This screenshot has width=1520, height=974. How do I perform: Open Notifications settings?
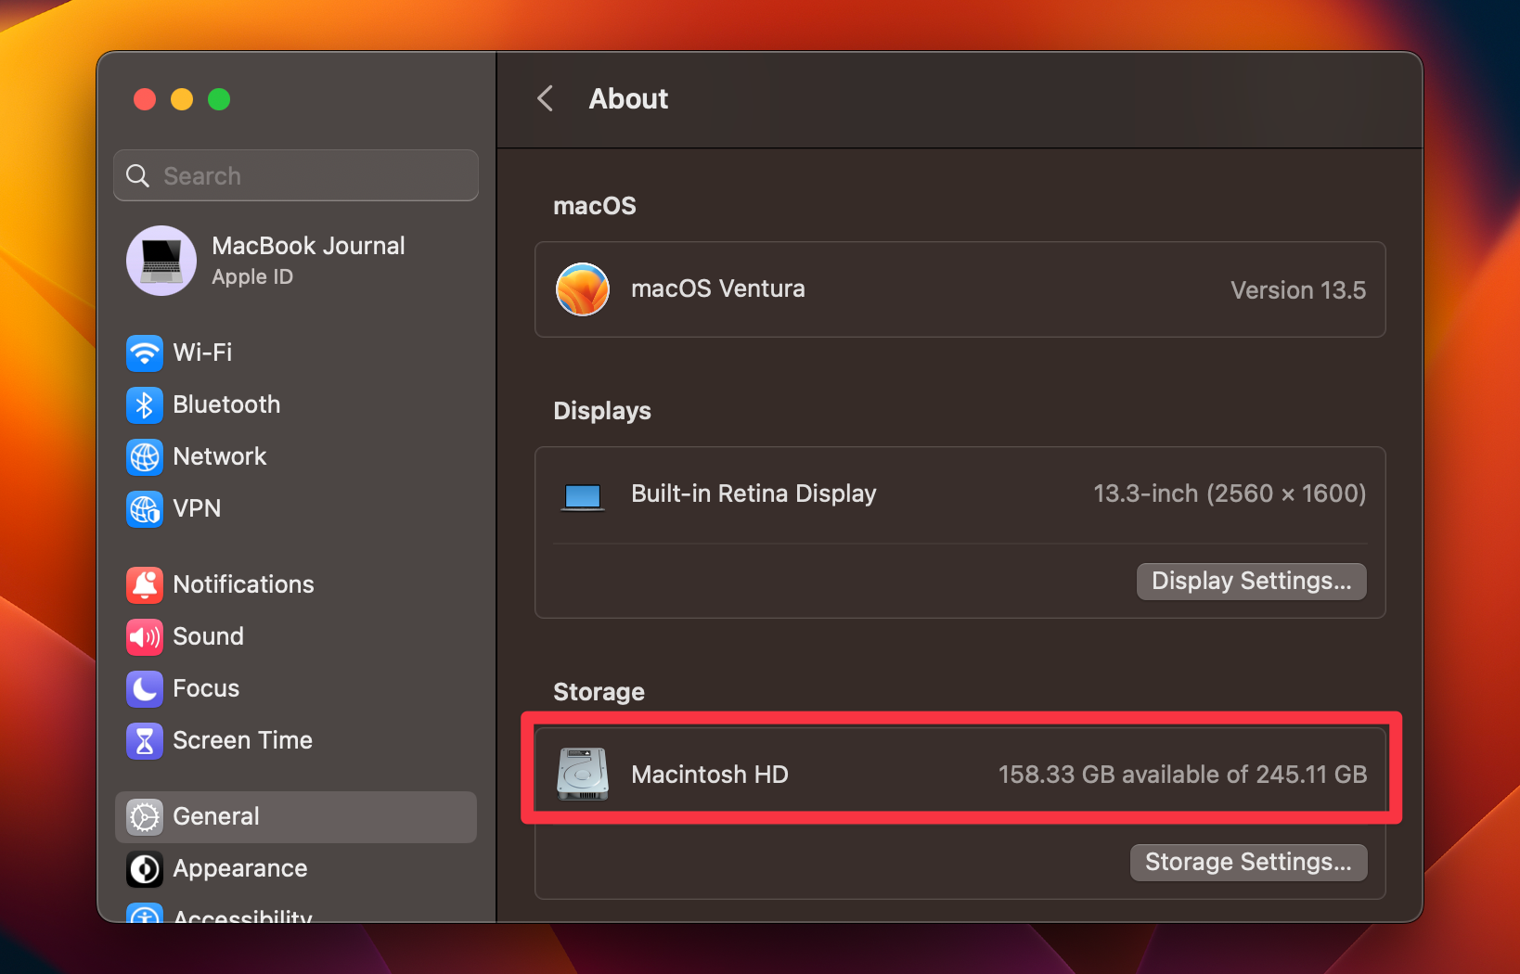click(x=243, y=584)
